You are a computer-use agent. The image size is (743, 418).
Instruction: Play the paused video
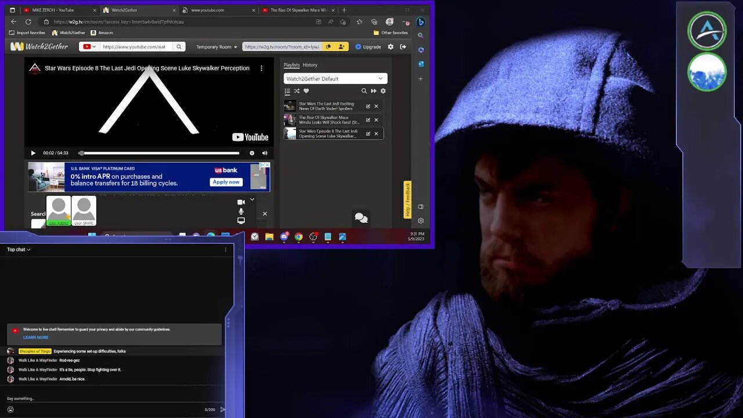[x=33, y=153]
